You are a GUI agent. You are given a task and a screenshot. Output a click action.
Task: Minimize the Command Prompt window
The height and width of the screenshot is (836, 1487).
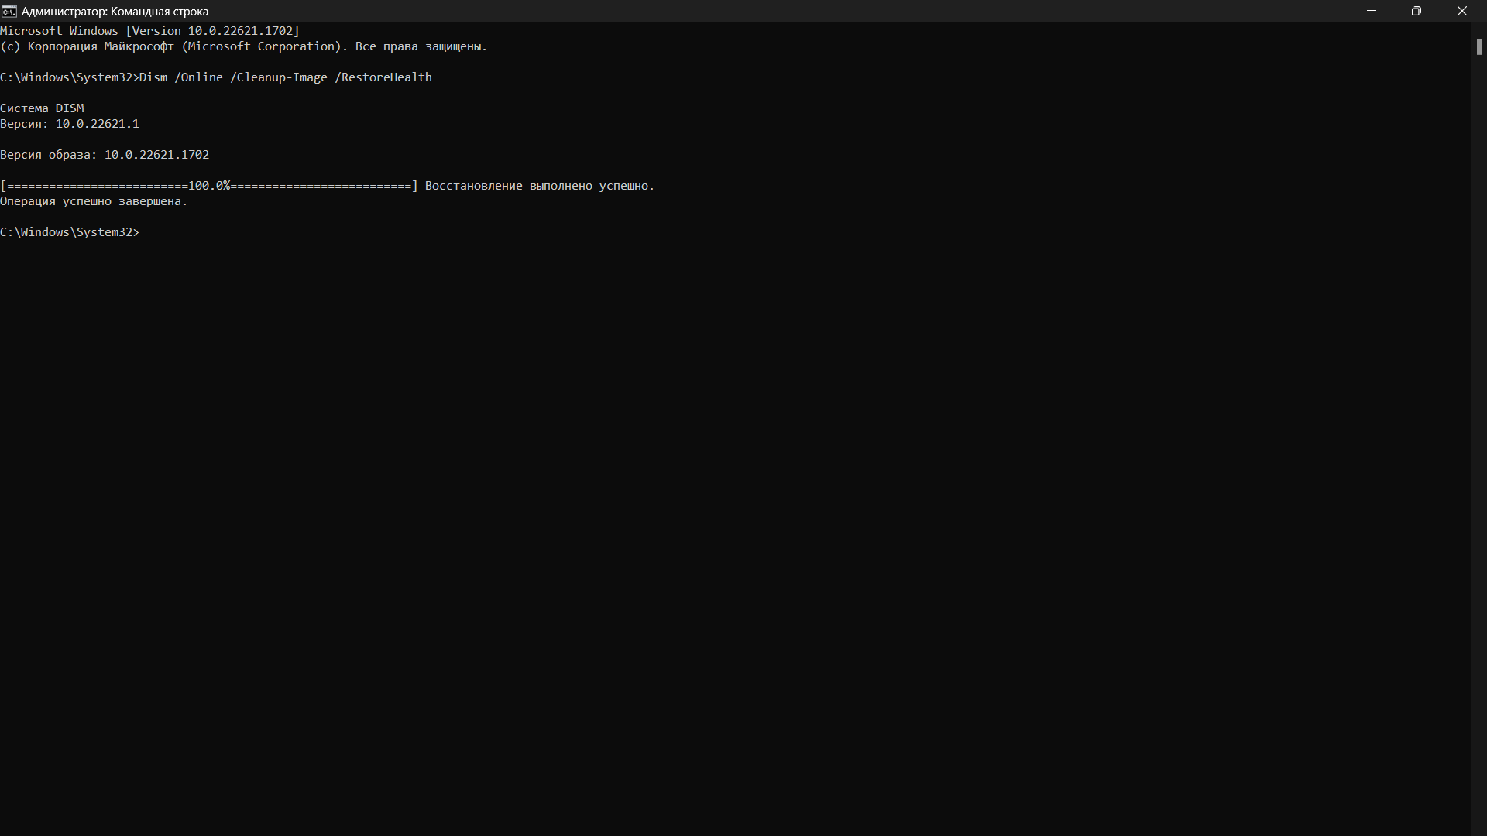coord(1372,11)
